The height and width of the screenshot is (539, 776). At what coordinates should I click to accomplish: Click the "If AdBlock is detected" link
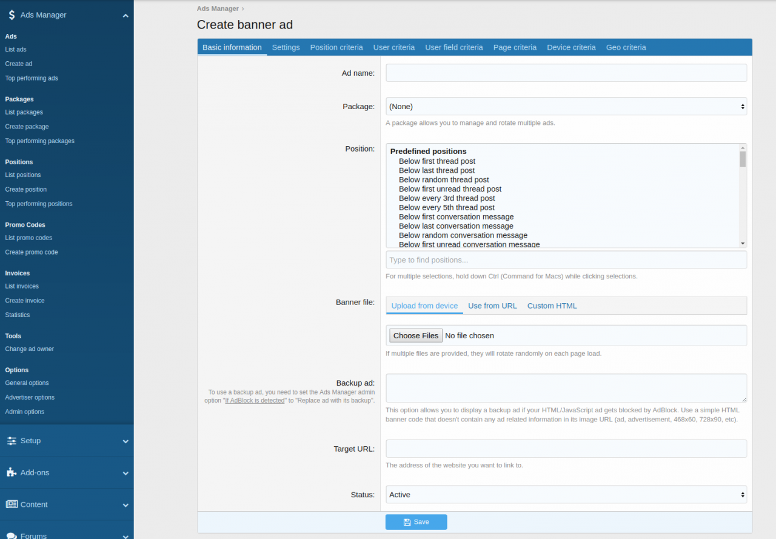click(255, 400)
